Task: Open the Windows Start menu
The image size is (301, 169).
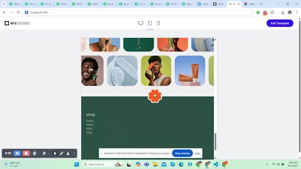Action: pos(77,165)
